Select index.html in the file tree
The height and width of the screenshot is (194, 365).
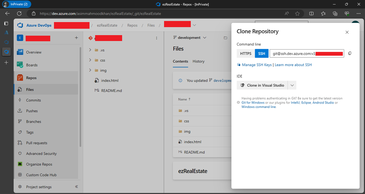coord(110,80)
